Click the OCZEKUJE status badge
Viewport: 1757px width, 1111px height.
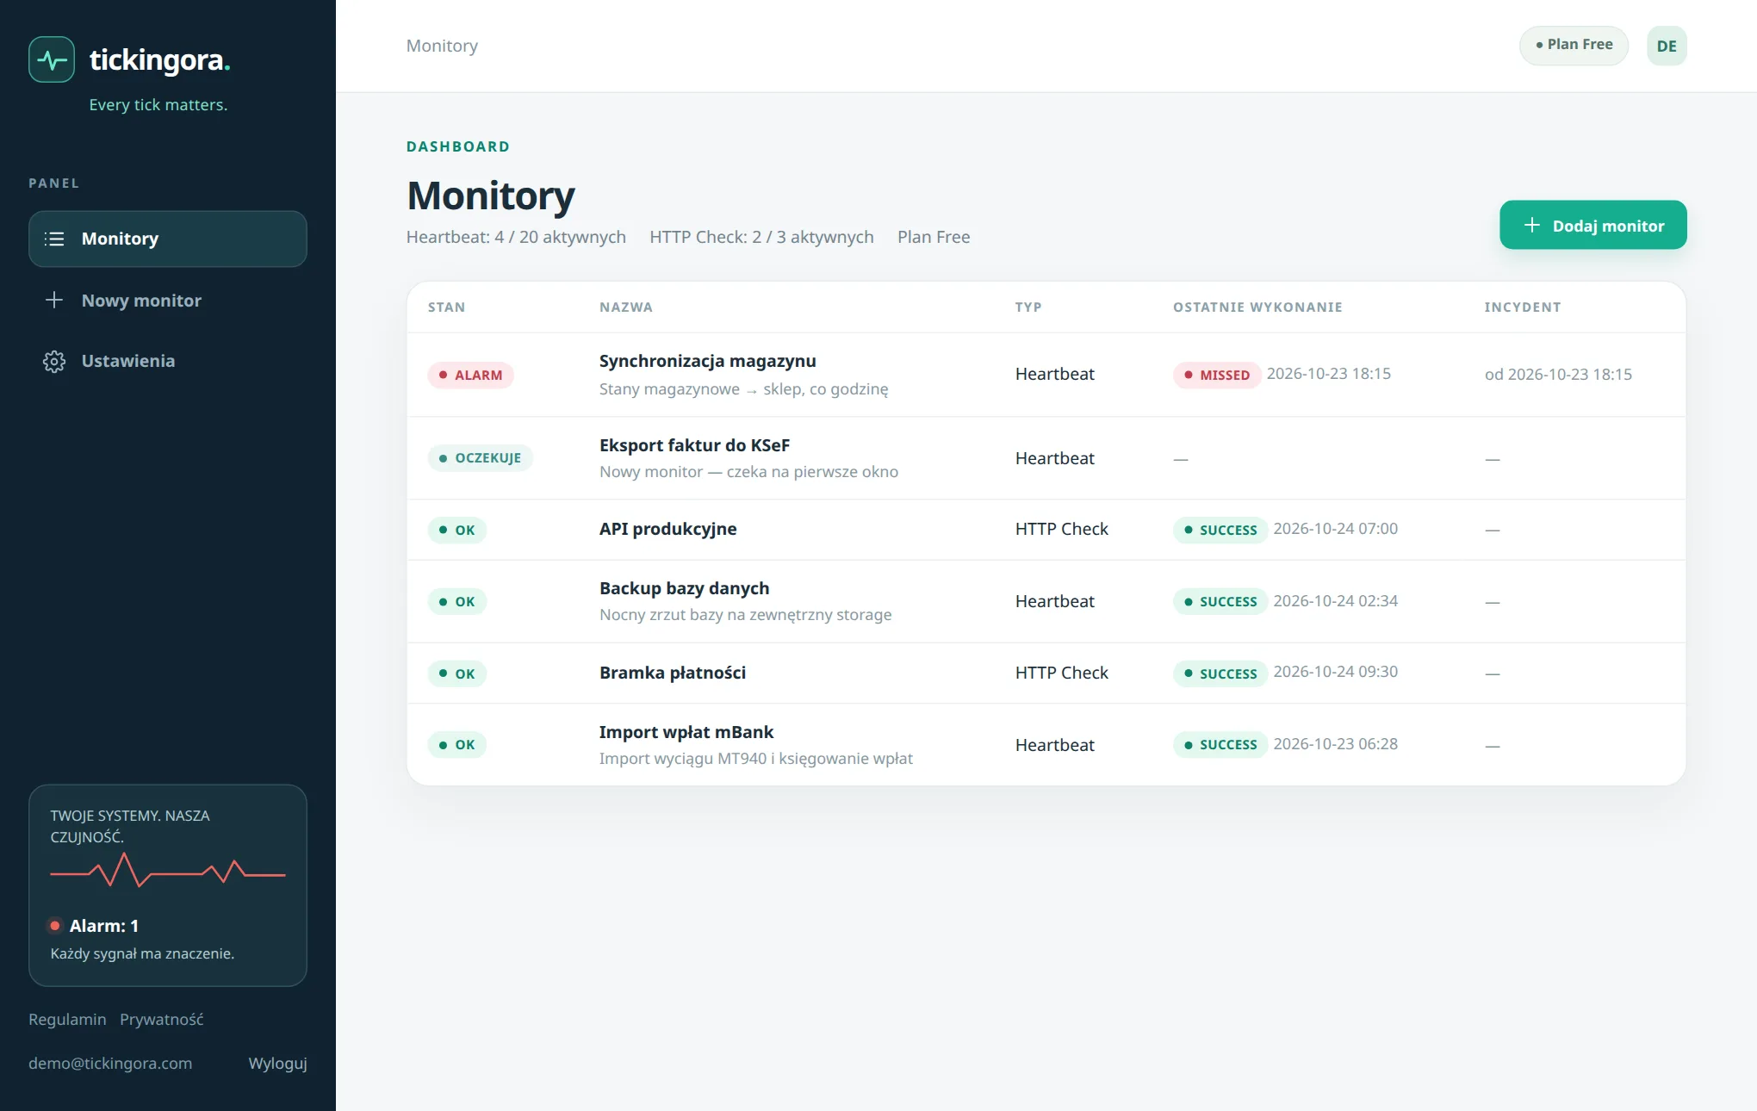(x=480, y=457)
